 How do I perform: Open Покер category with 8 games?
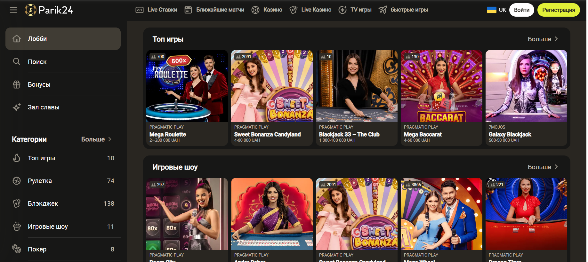[x=63, y=249]
